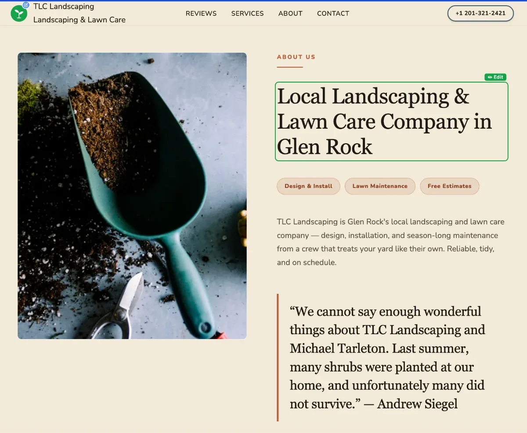Go to the About nav item
Screen dimensions: 527x433
point(290,14)
